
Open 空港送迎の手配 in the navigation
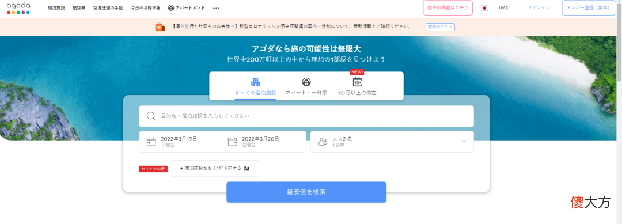[108, 8]
